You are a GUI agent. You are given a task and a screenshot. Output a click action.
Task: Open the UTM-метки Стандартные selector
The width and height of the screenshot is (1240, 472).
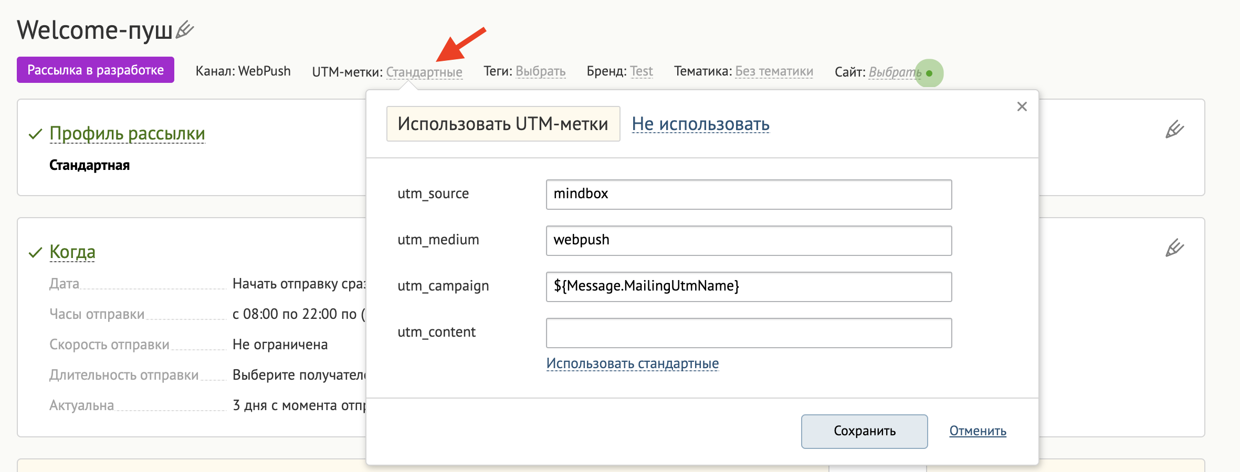point(424,72)
